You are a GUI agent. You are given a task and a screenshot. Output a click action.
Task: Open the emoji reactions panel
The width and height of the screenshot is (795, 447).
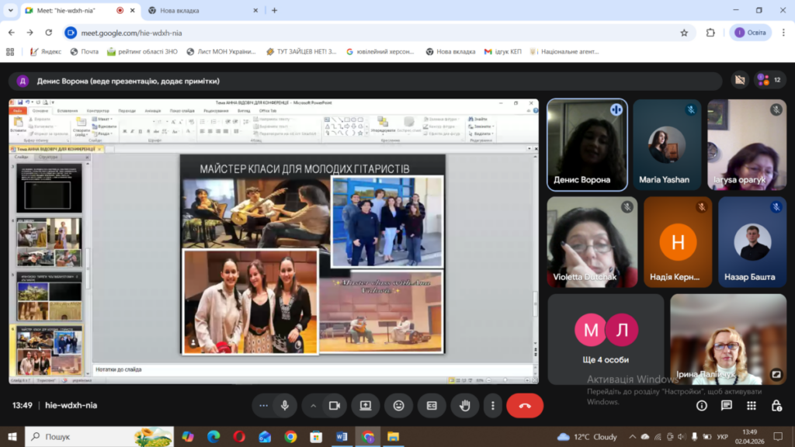click(x=398, y=405)
